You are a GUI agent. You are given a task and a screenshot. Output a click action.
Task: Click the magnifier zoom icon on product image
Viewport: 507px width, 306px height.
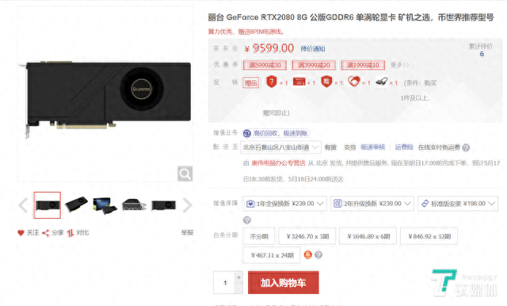pyautogui.click(x=185, y=174)
